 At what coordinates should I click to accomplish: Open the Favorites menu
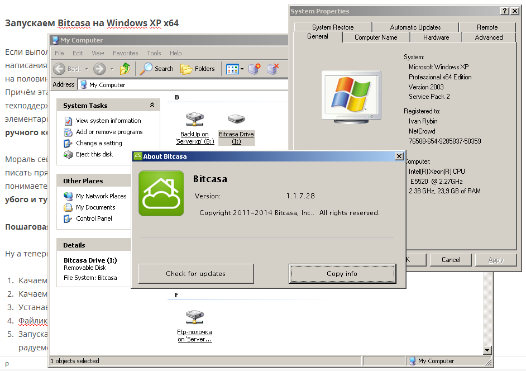126,53
